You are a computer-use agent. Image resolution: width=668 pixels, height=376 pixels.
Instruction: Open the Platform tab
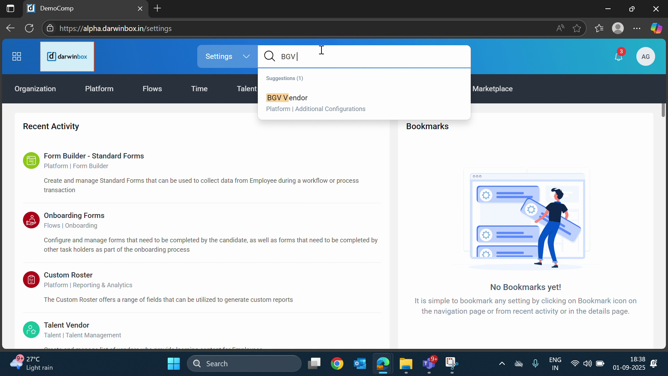tap(99, 89)
